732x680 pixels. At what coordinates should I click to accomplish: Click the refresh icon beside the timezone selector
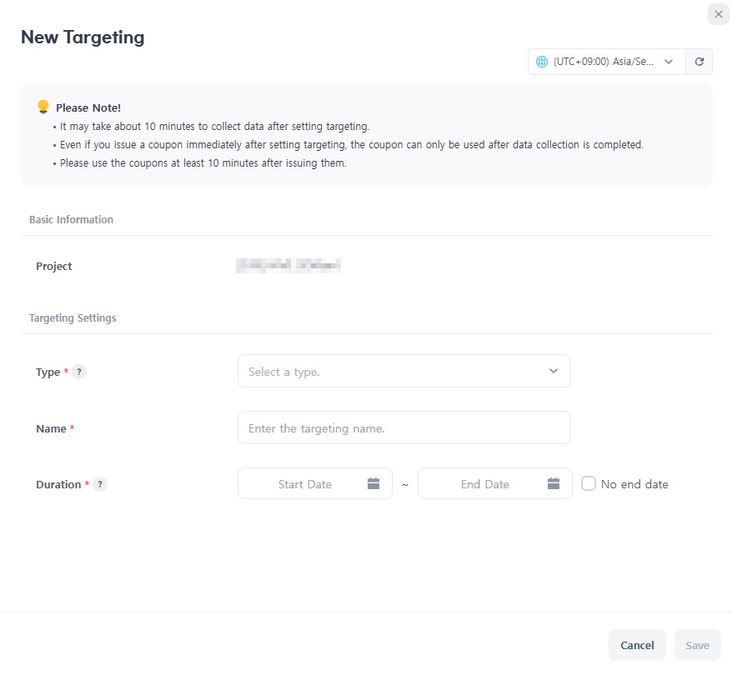(699, 62)
